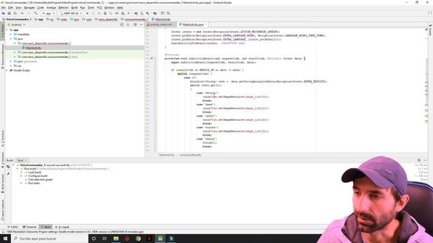Select the Calculate task graph row

click(41, 180)
